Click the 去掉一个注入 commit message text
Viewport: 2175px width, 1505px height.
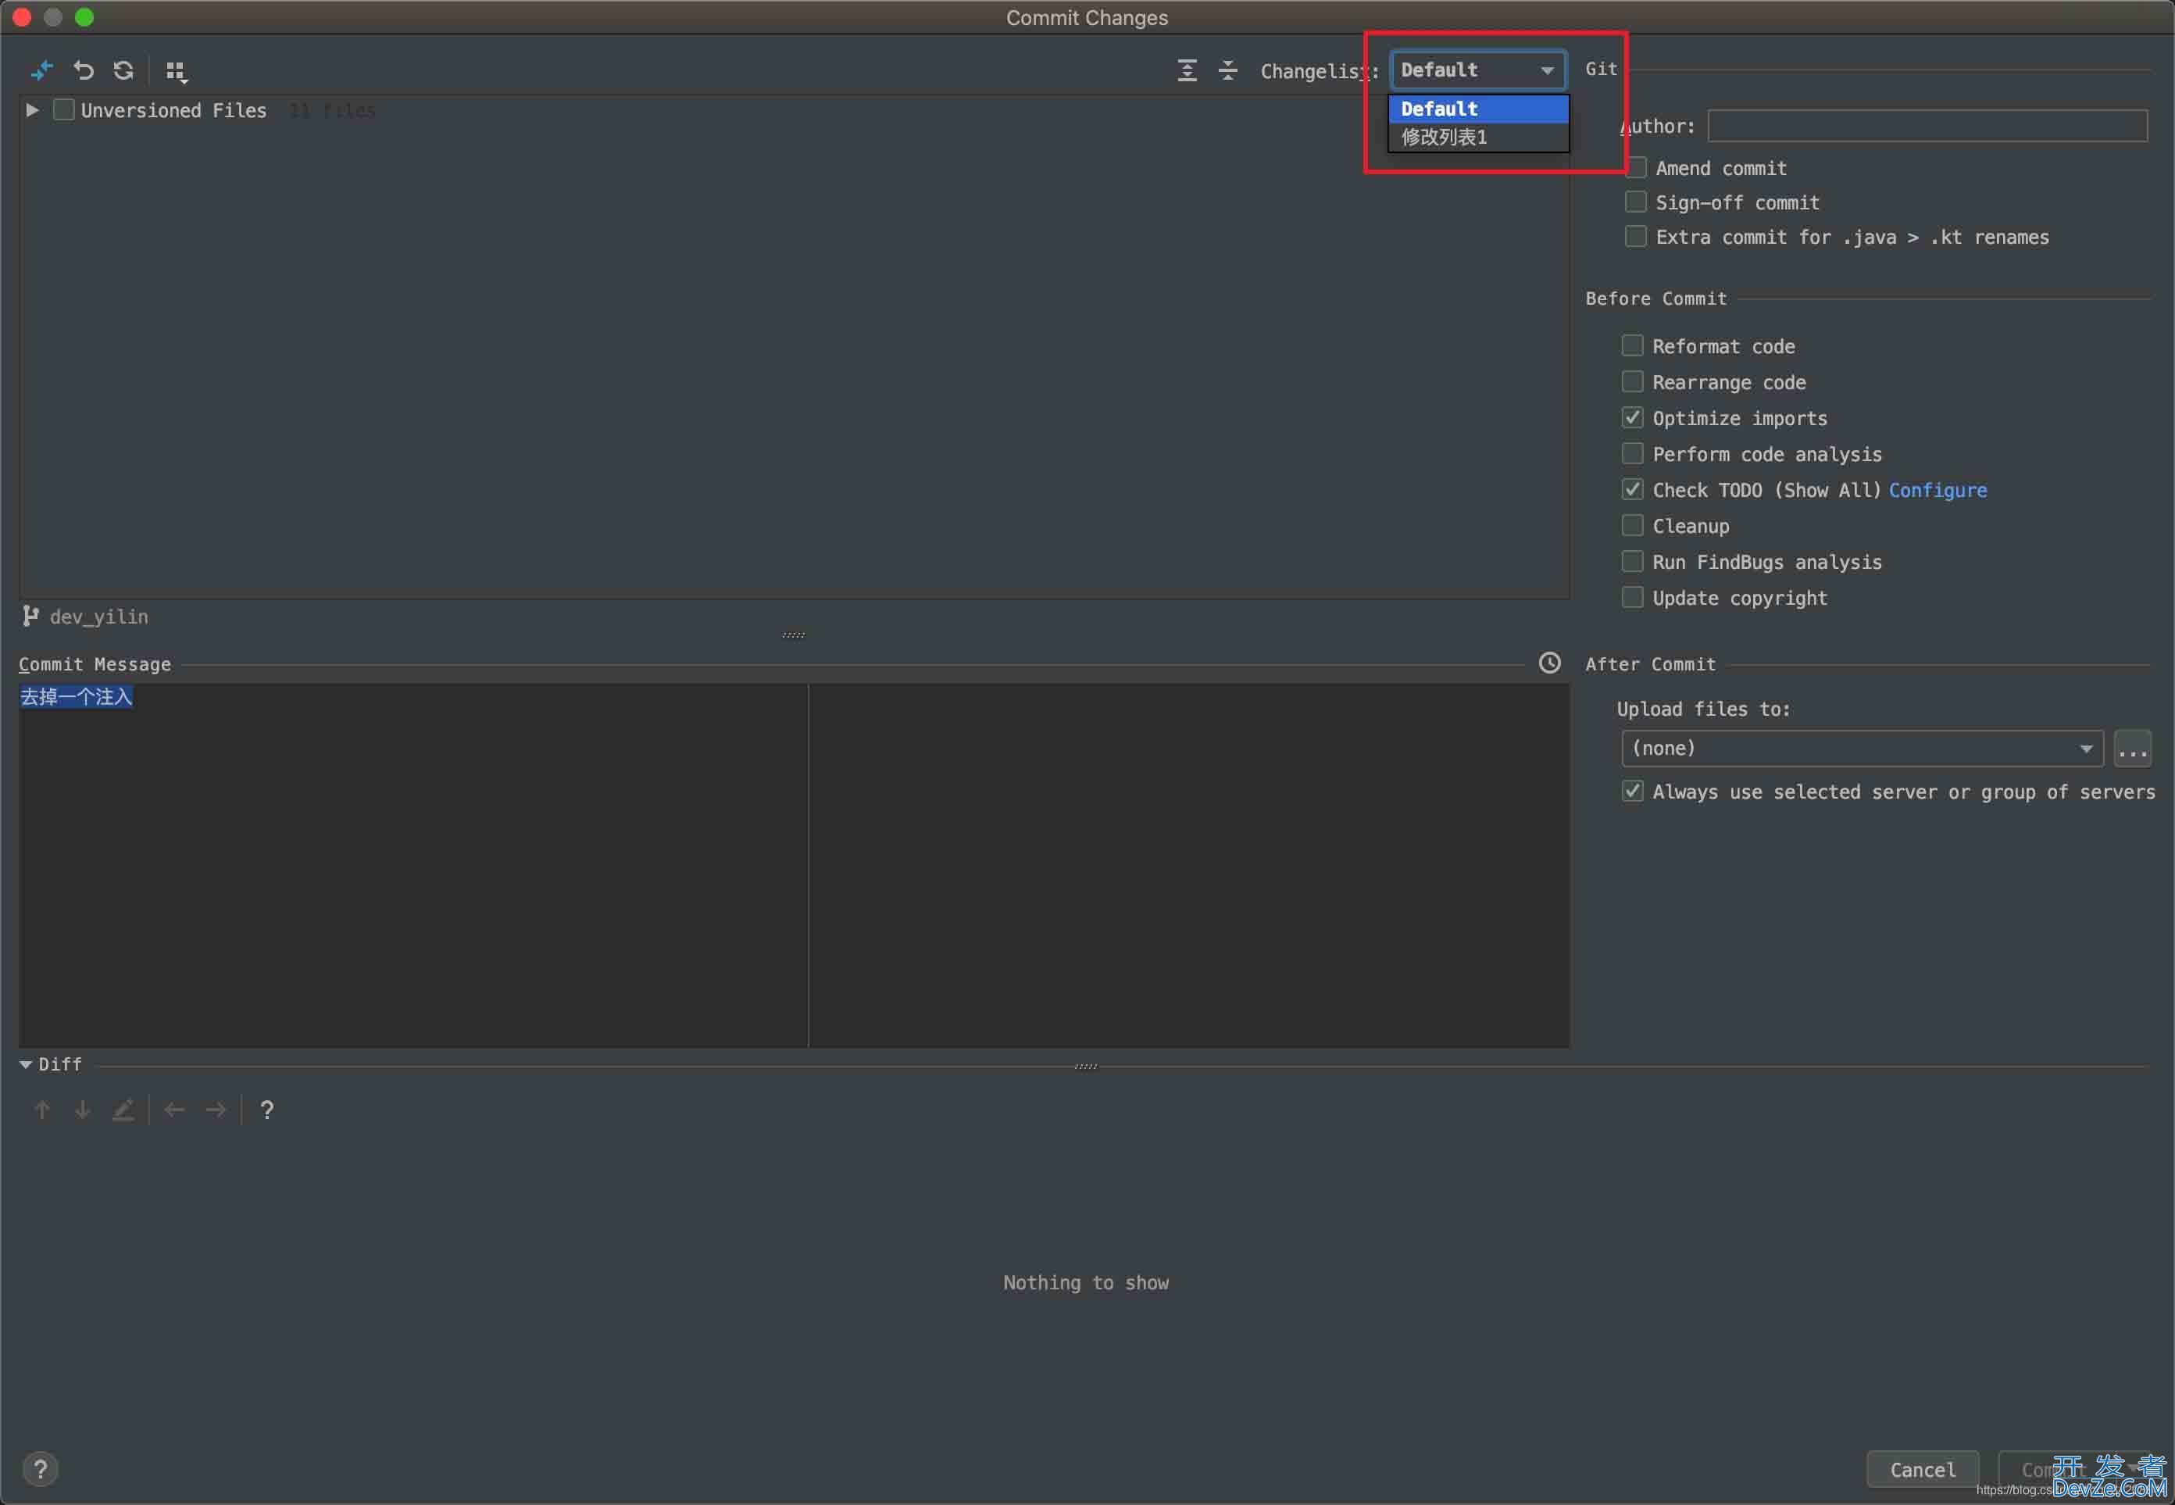pos(77,697)
